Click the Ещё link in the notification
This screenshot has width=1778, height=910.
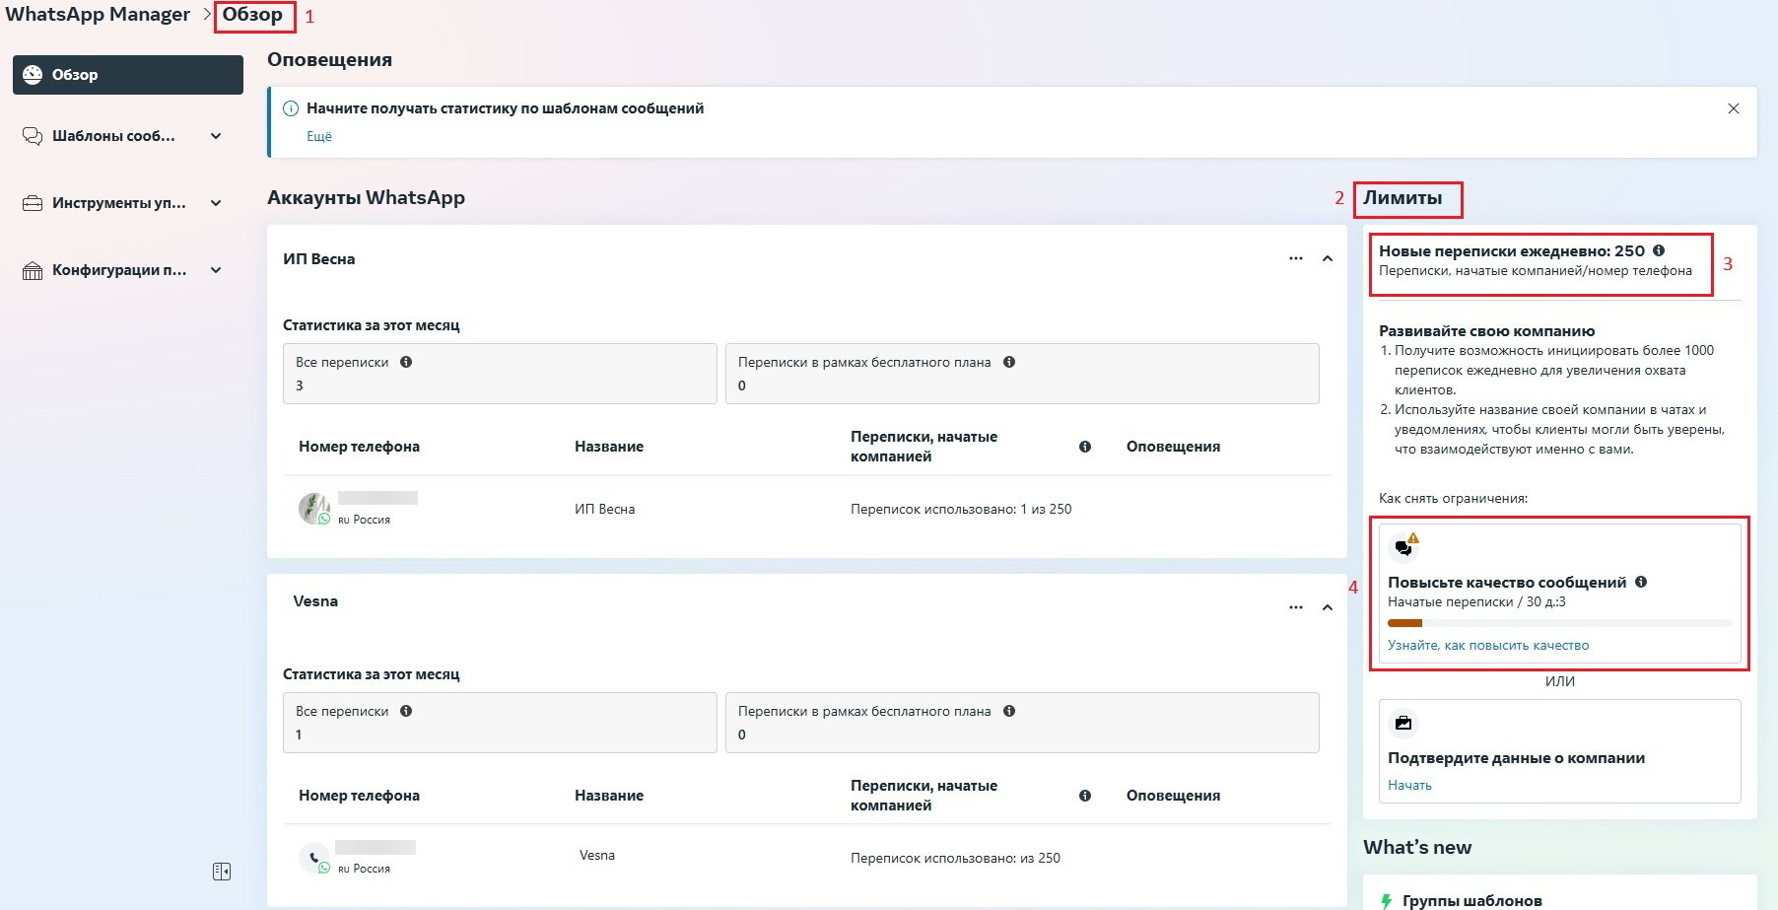coord(319,136)
